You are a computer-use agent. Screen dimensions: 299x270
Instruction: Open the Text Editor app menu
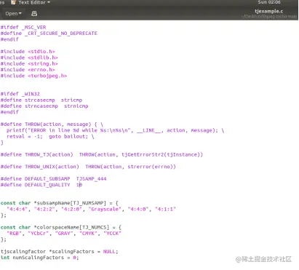pos(31,2)
